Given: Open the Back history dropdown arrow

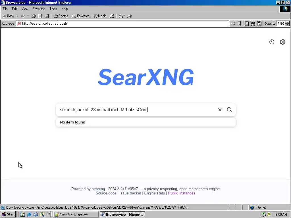Looking at the screenshot, I should 17,16.
